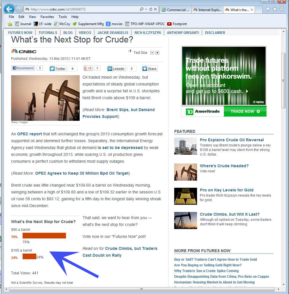Image resolution: width=289 pixels, height=294 pixels.
Task: Open a new blank tab
Action: point(259,10)
